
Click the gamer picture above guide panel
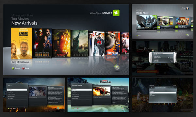point(153,51)
